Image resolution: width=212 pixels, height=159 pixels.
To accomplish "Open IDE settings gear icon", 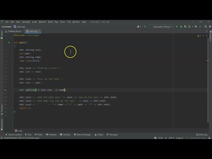I will 210,26.
